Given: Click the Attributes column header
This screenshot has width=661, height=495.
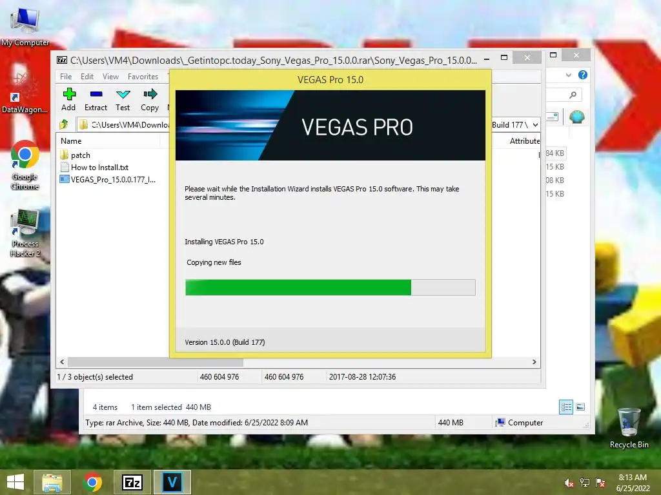Looking at the screenshot, I should (x=524, y=141).
